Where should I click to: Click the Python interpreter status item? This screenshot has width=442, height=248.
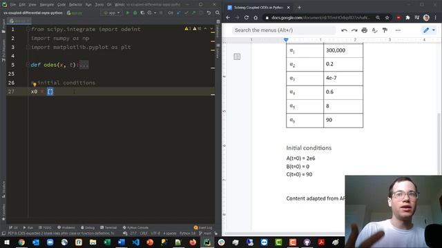pos(187,234)
